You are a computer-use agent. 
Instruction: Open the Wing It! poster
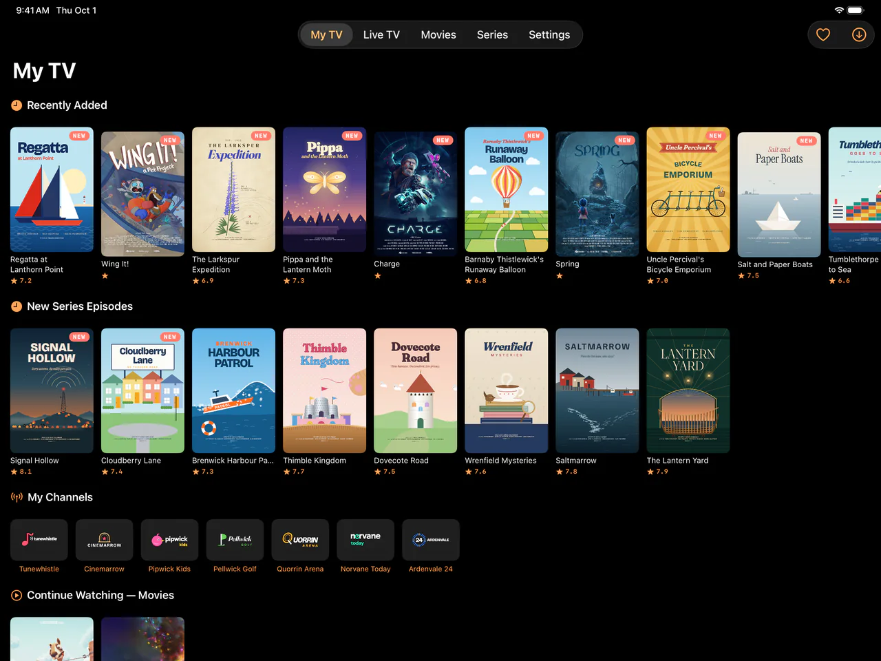click(x=142, y=193)
